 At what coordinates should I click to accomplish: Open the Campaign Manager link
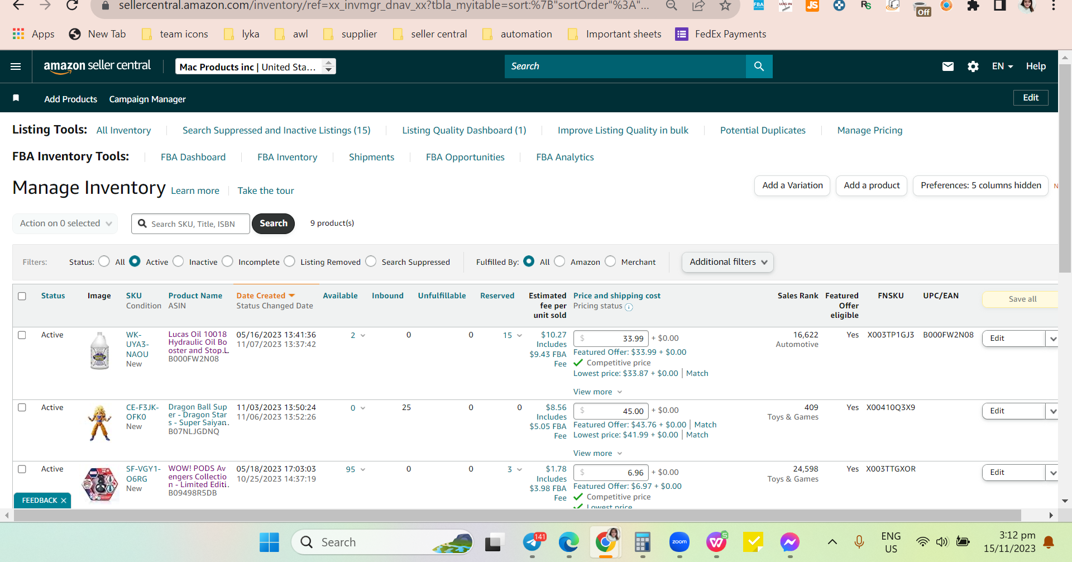[x=147, y=99]
